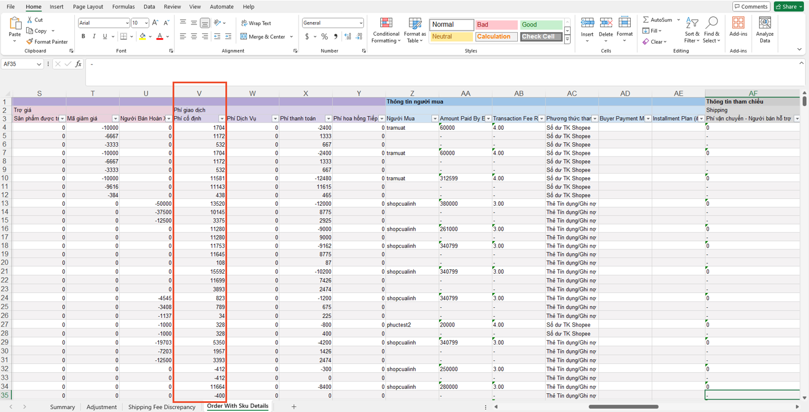809x412 pixels.
Task: Toggle italic formatting
Action: (94, 36)
